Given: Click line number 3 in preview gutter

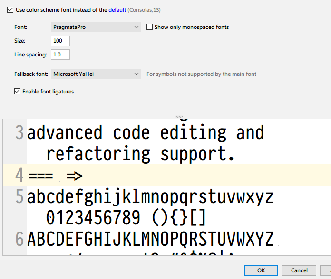Looking at the screenshot, I should tap(19, 132).
